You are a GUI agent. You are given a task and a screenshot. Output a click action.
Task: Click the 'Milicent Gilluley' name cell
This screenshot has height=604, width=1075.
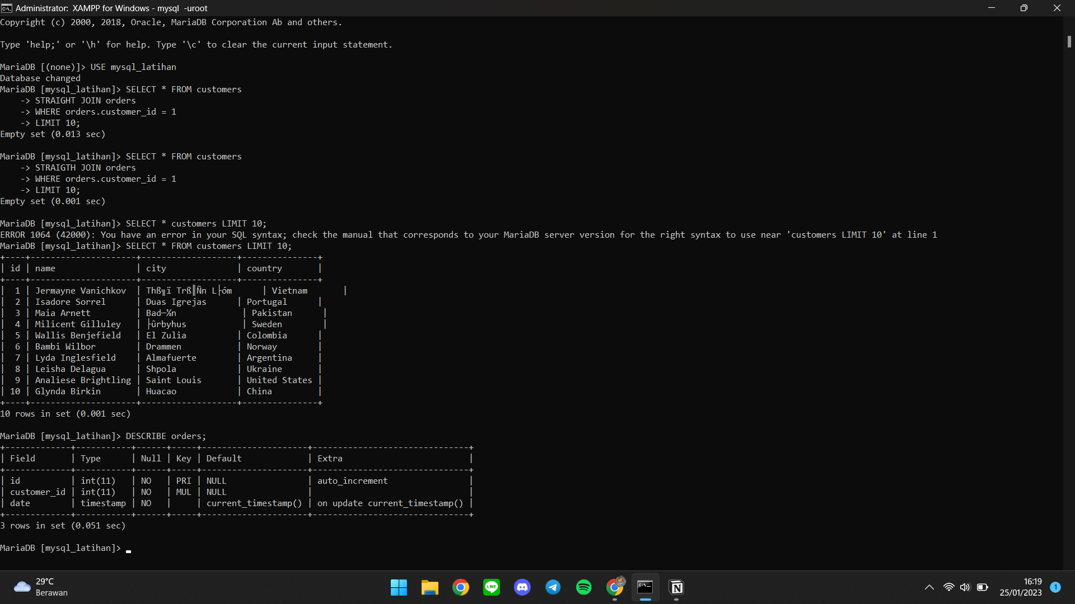[x=78, y=324]
